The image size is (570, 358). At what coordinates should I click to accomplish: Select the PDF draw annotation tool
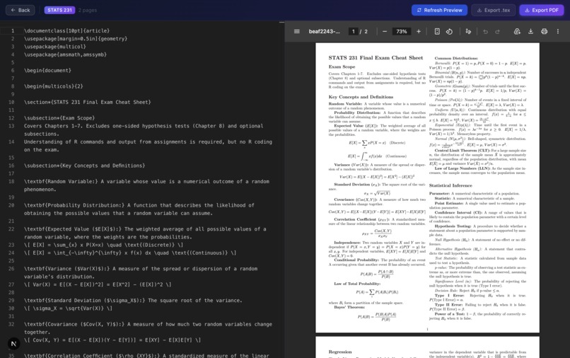(x=468, y=32)
